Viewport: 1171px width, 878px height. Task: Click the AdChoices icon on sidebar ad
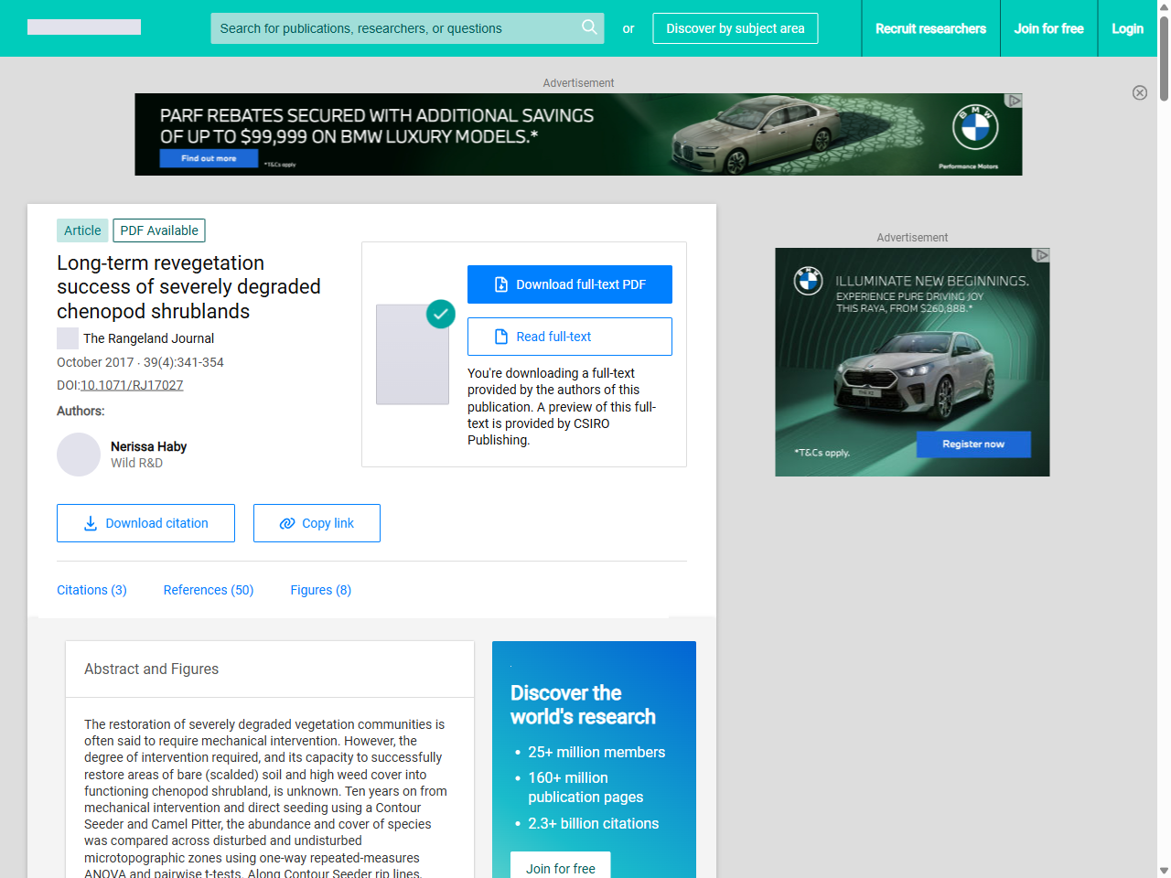tap(1041, 255)
